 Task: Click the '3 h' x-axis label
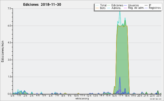pos(31,96)
